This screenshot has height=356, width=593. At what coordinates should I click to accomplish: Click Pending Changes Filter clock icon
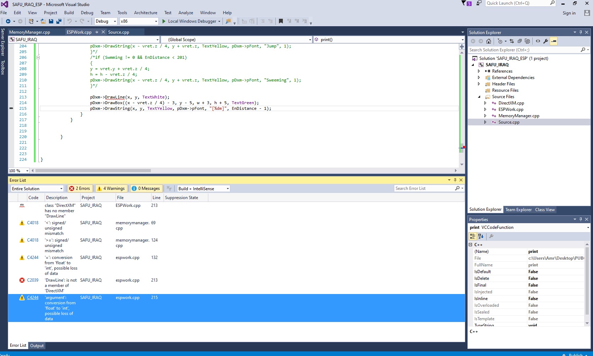(x=500, y=41)
